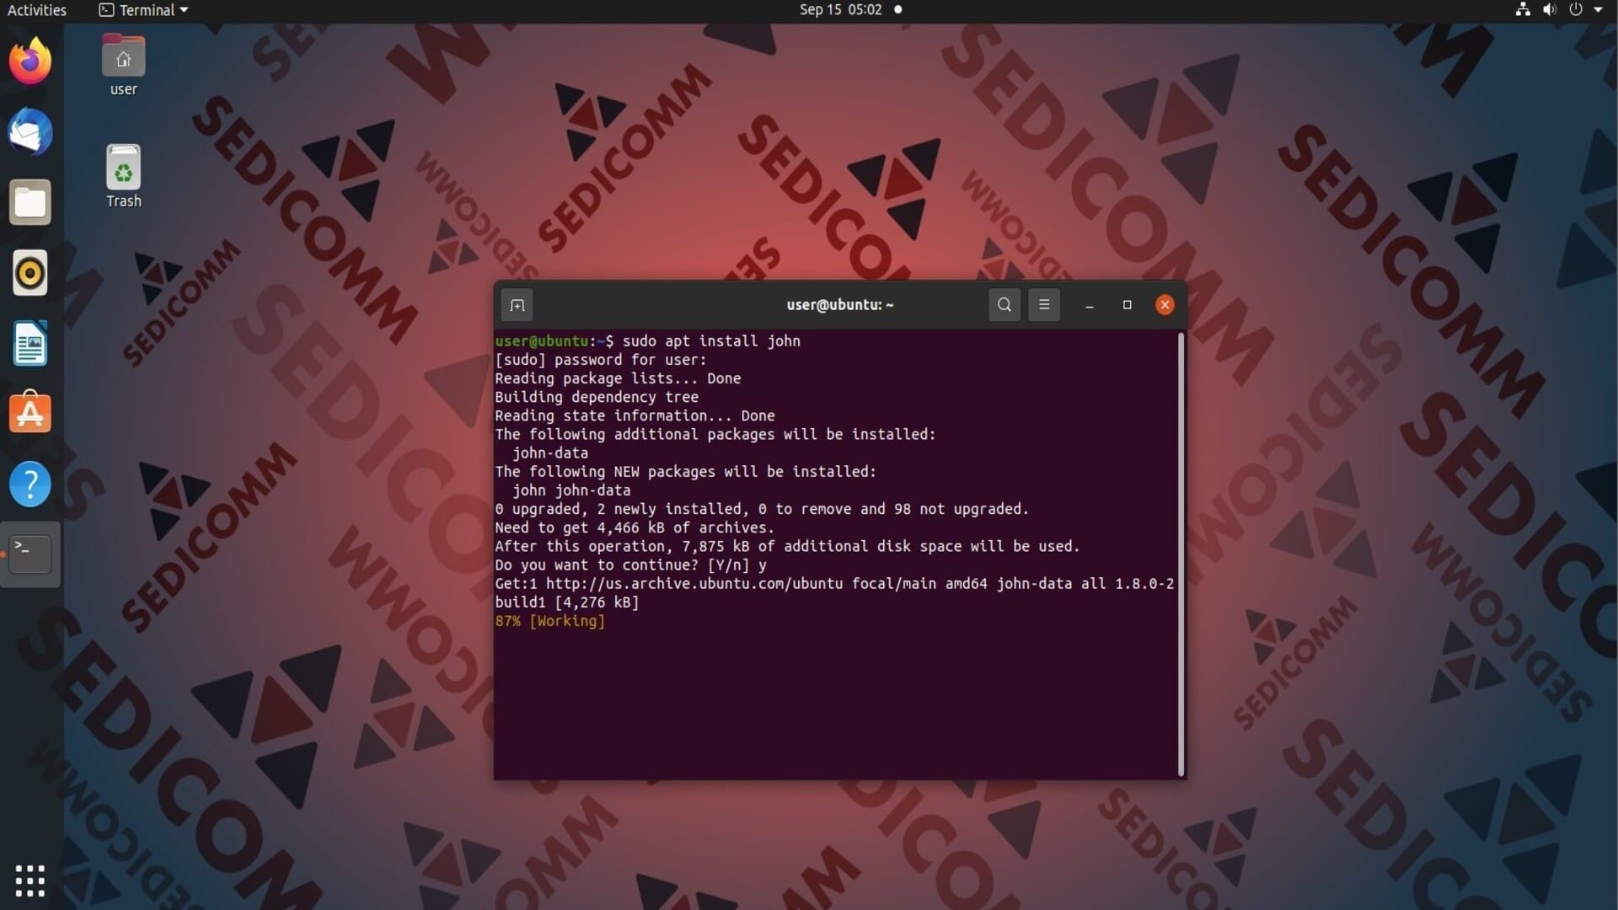The width and height of the screenshot is (1618, 910).
Task: Open a new terminal tab
Action: click(x=517, y=305)
